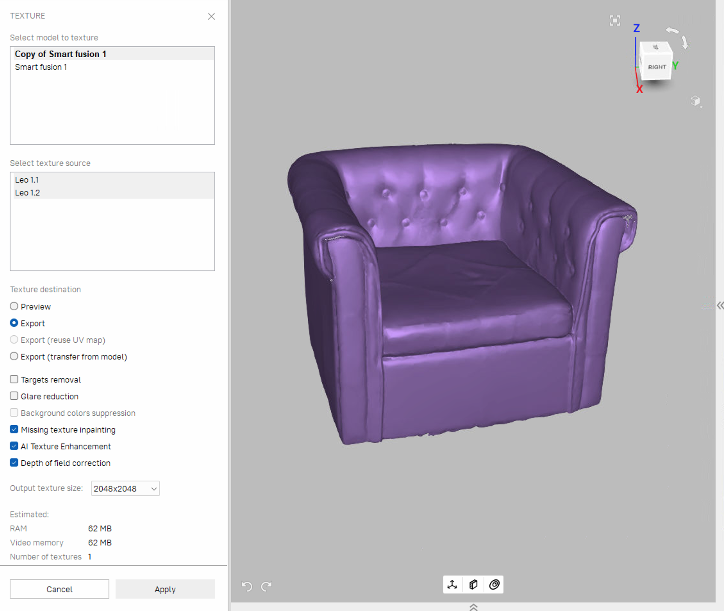Click the fit-to-view icon in viewport

pyautogui.click(x=615, y=21)
